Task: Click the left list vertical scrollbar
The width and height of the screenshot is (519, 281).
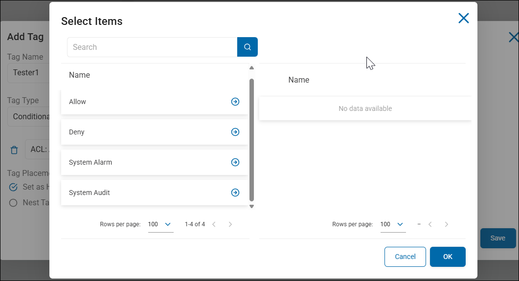Action: (252, 139)
